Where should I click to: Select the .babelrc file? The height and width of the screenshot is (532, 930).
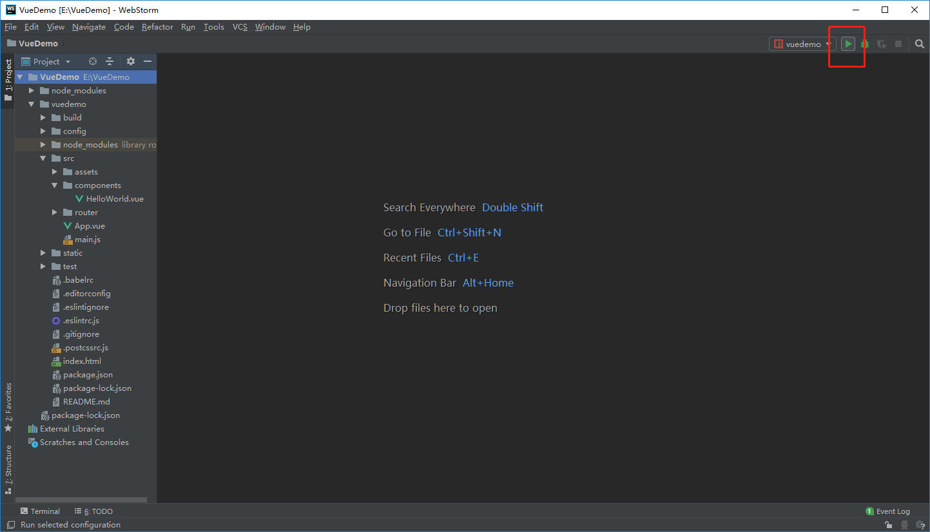pos(73,280)
